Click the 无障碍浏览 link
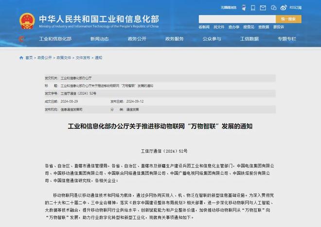The image size is (321, 227). tap(229, 8)
